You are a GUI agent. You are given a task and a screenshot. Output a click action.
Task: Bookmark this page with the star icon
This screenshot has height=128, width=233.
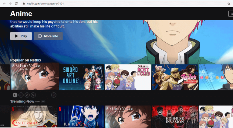pyautogui.click(x=229, y=4)
